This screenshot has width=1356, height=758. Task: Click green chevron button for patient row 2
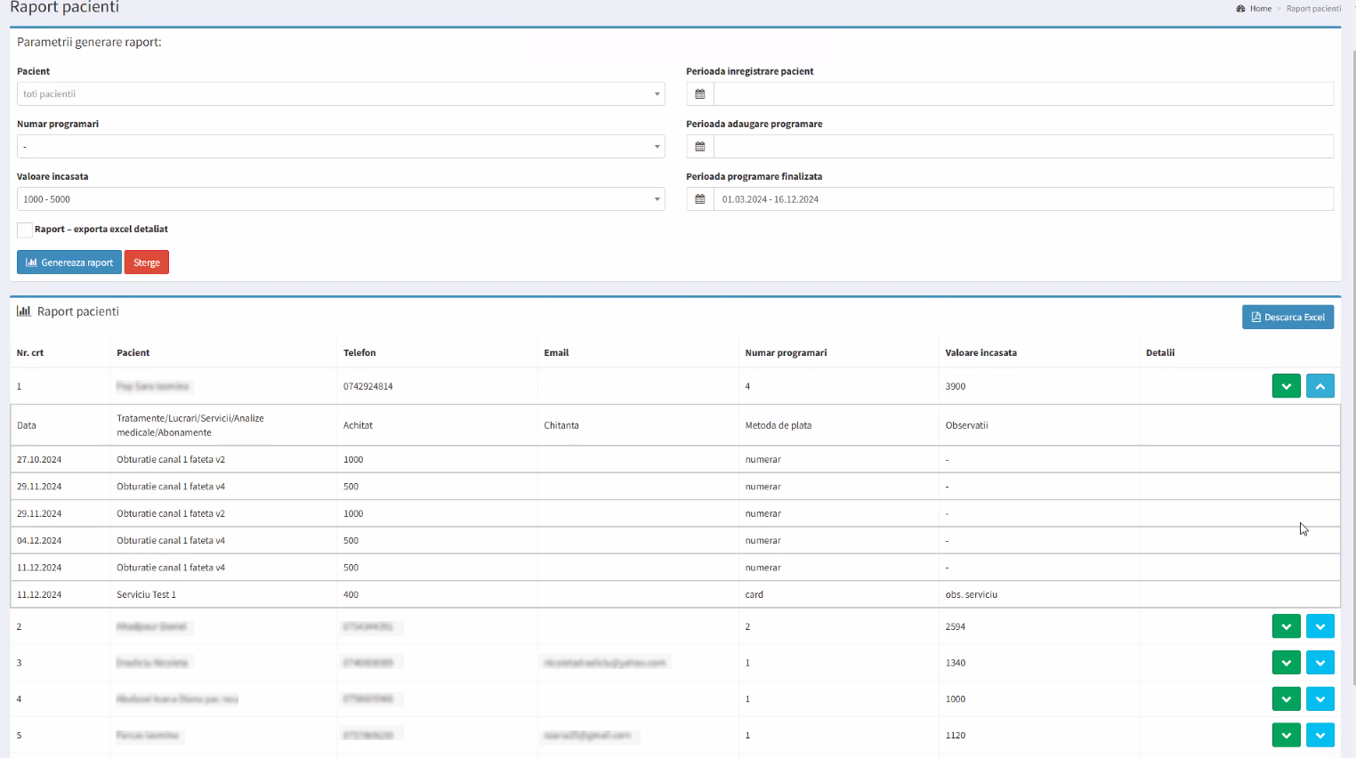(1286, 626)
